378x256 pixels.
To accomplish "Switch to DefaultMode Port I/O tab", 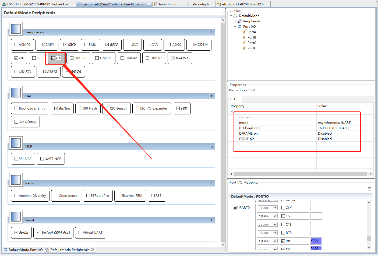I will pos(23,250).
